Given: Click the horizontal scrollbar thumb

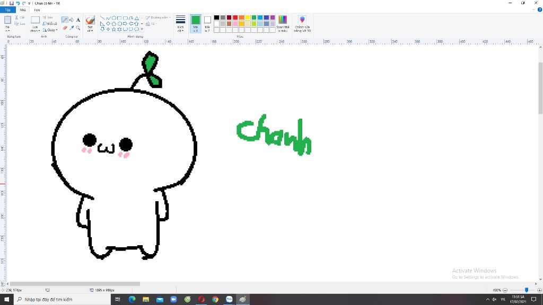Looking at the screenshot, I should (x=75, y=284).
